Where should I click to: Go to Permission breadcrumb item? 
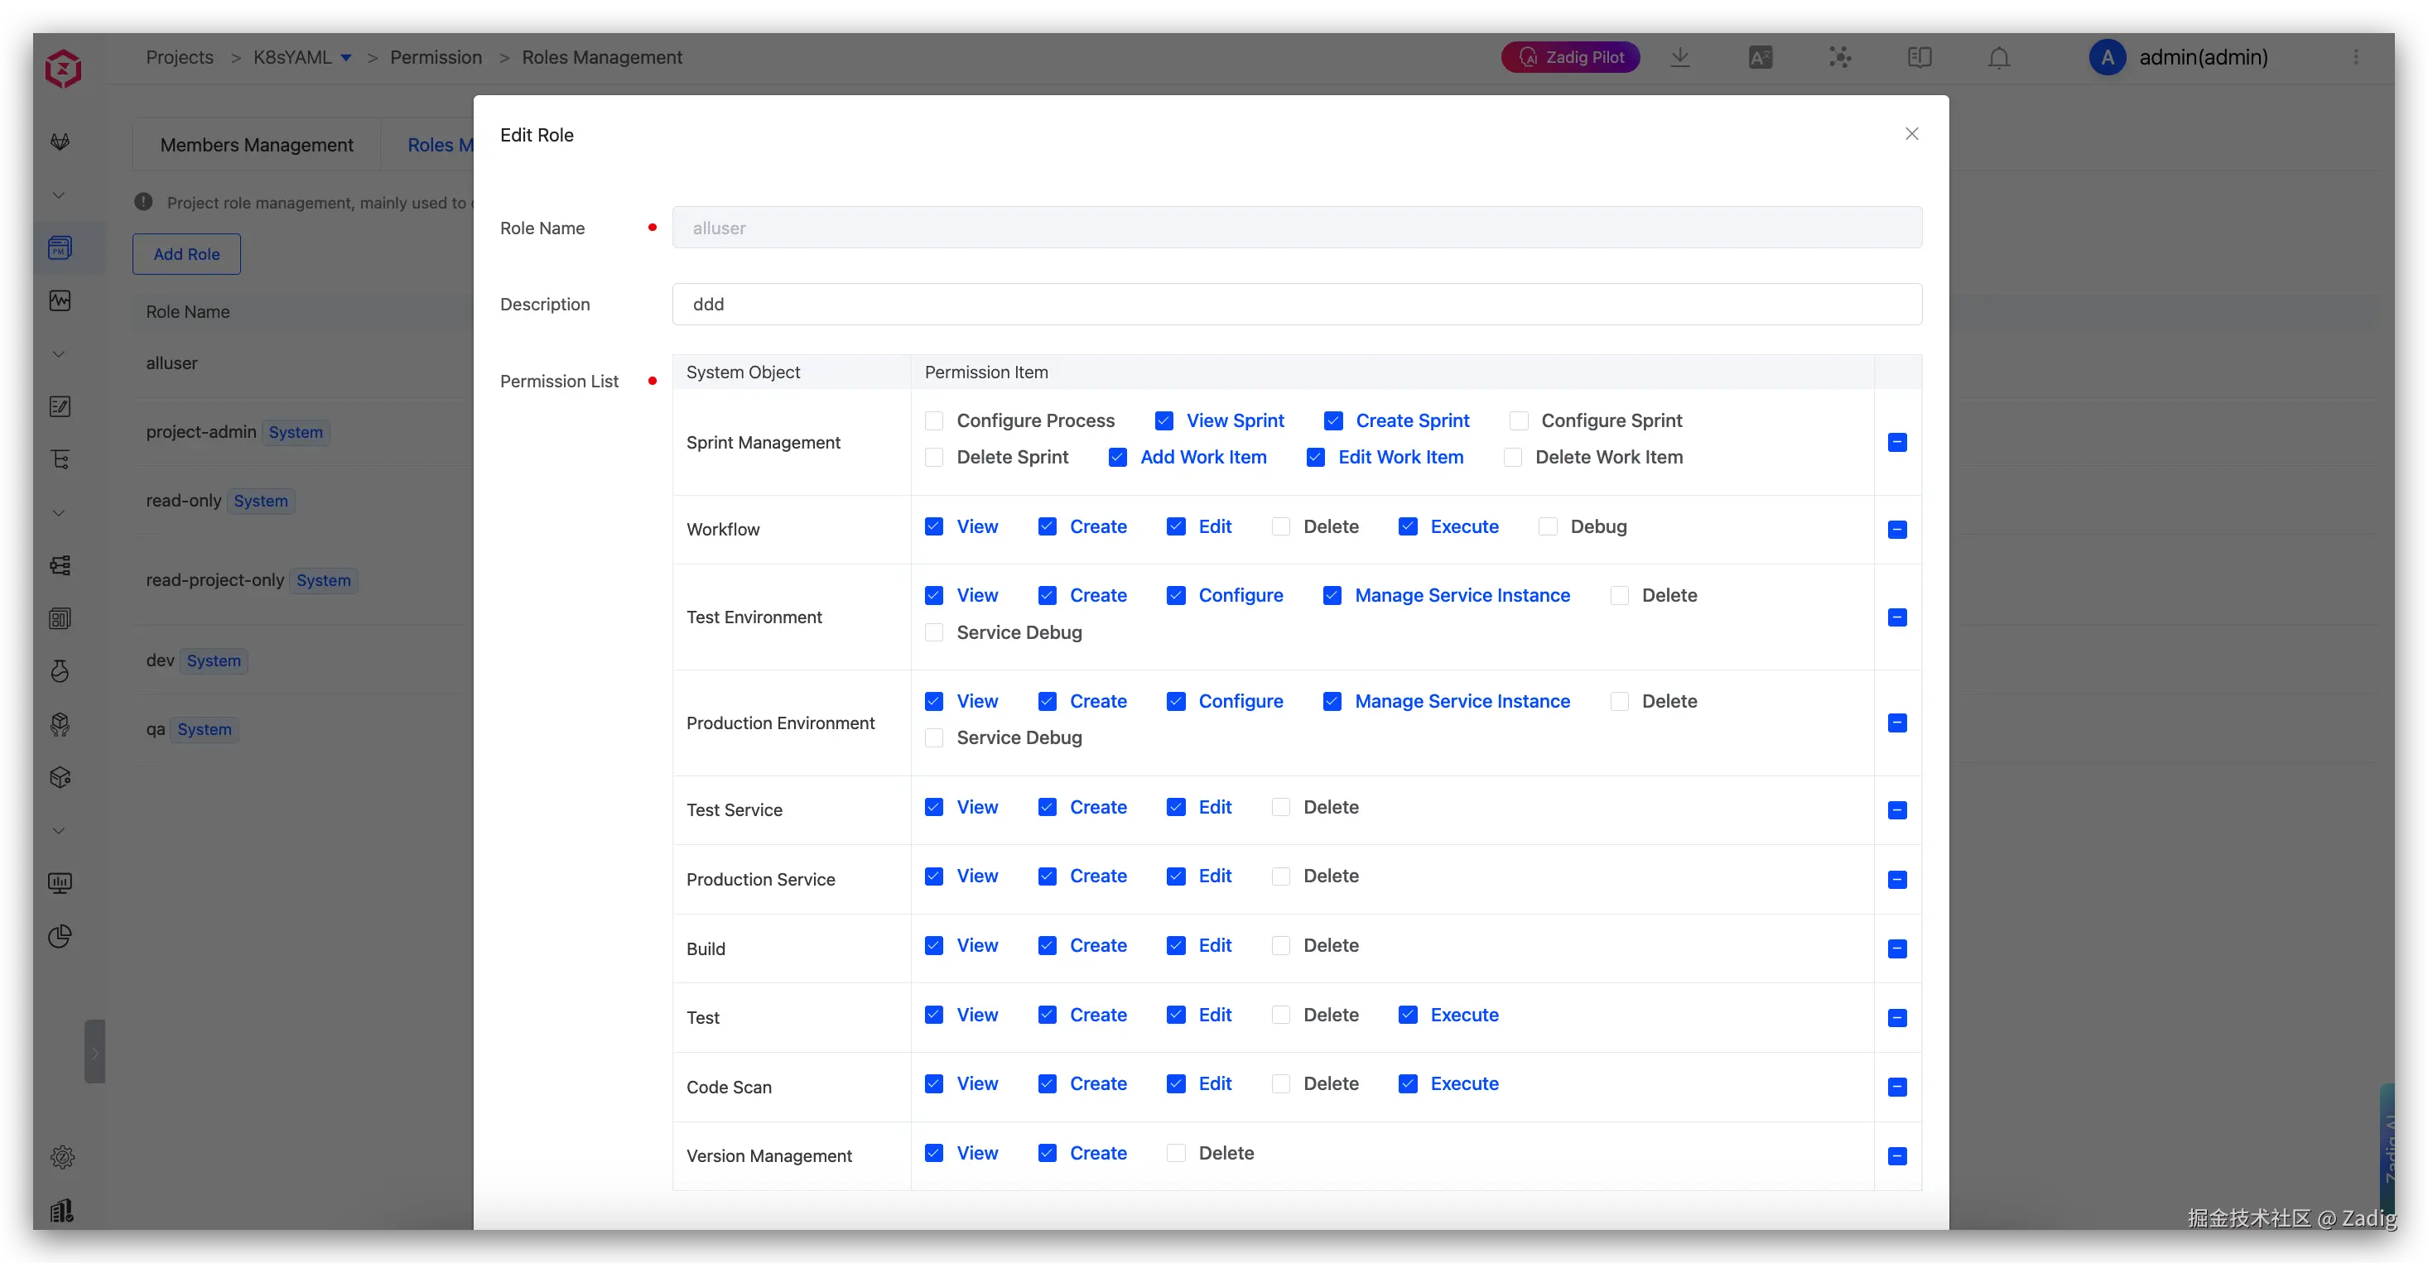(436, 57)
